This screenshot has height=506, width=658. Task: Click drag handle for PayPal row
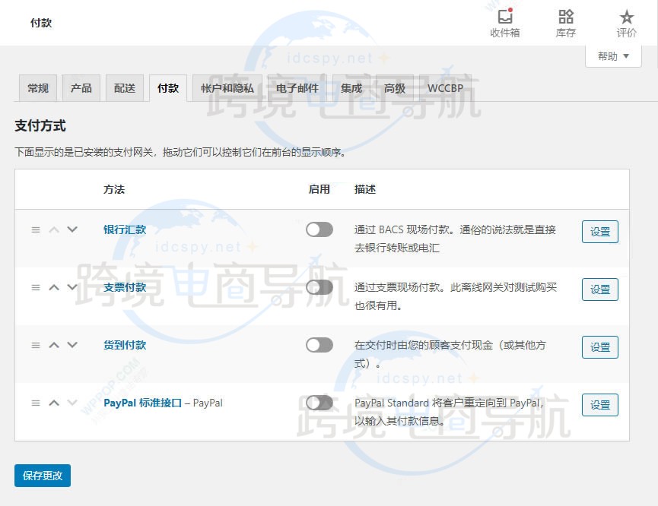(35, 403)
